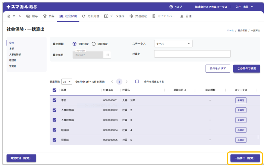Expand the 表示件数 page size dropdown
The image size is (267, 167).
67,82
